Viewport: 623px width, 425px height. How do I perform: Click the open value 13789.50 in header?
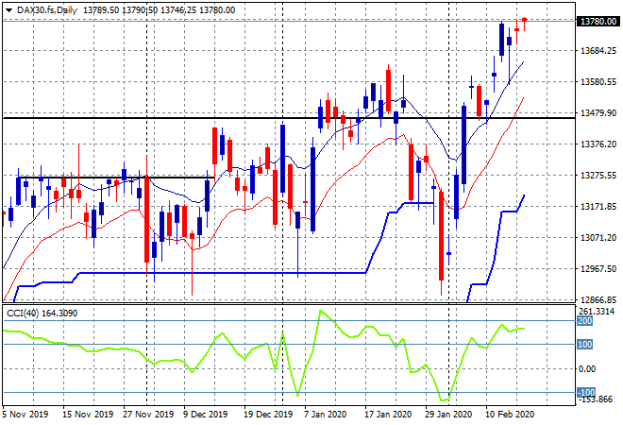(101, 10)
